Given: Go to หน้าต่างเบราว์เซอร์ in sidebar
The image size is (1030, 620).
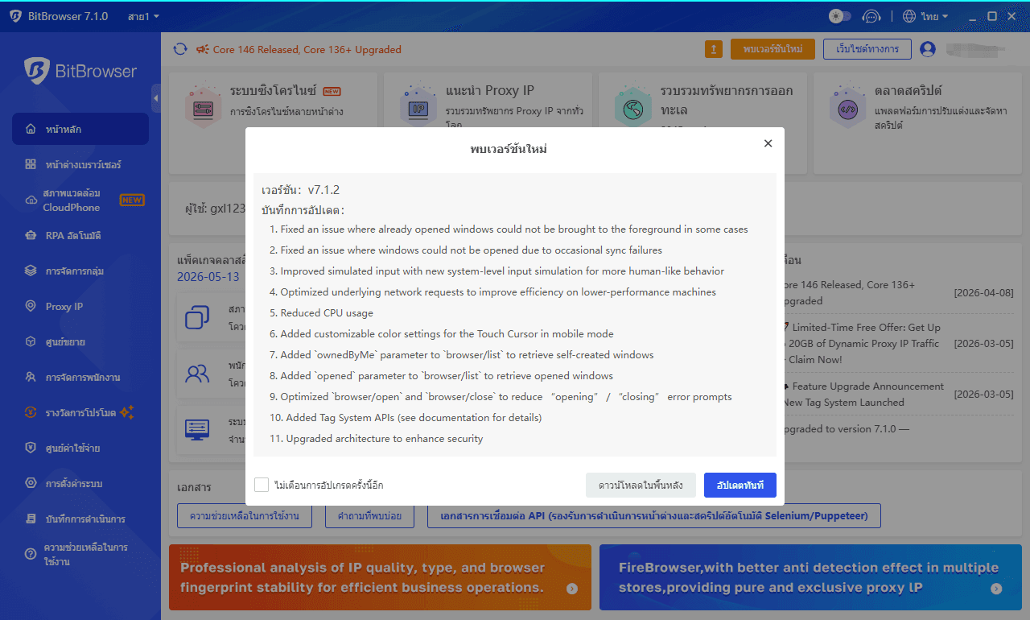Looking at the screenshot, I should click(x=83, y=164).
